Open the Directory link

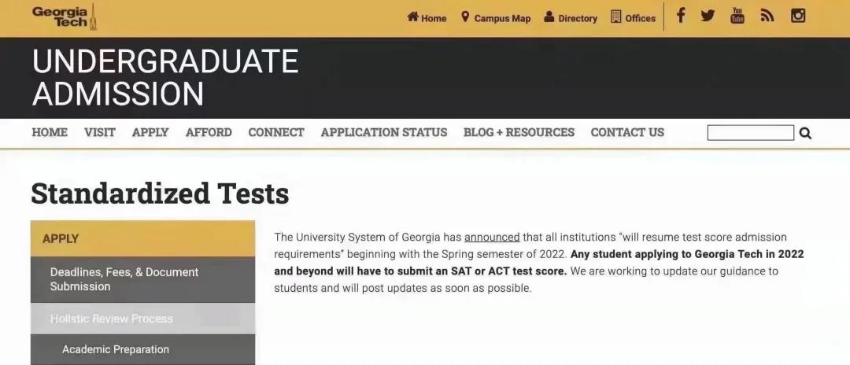(571, 18)
